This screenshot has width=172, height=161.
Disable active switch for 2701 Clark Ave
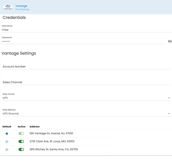coord(21,141)
